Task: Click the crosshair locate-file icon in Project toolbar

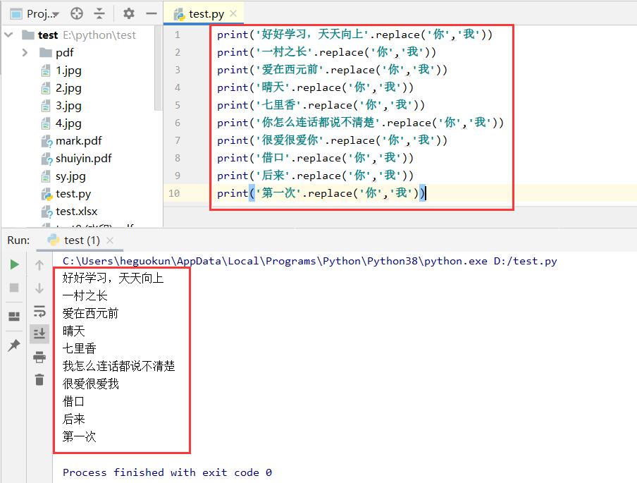Action: coord(77,13)
